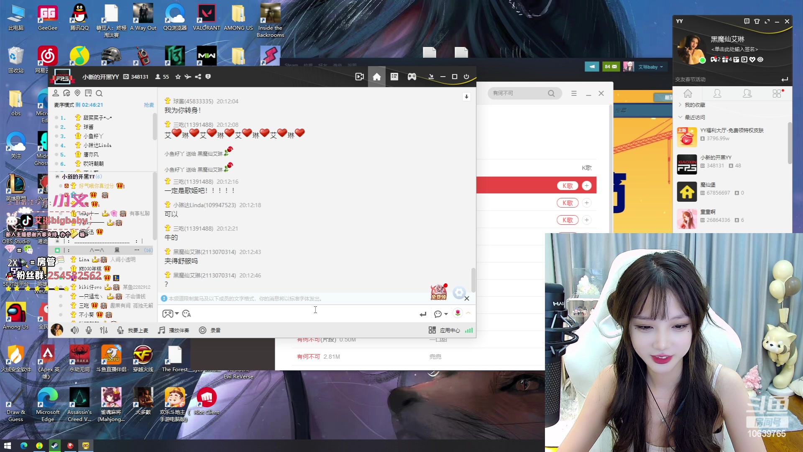
Task: Open the user list icon above mic queue
Action: tap(56, 93)
